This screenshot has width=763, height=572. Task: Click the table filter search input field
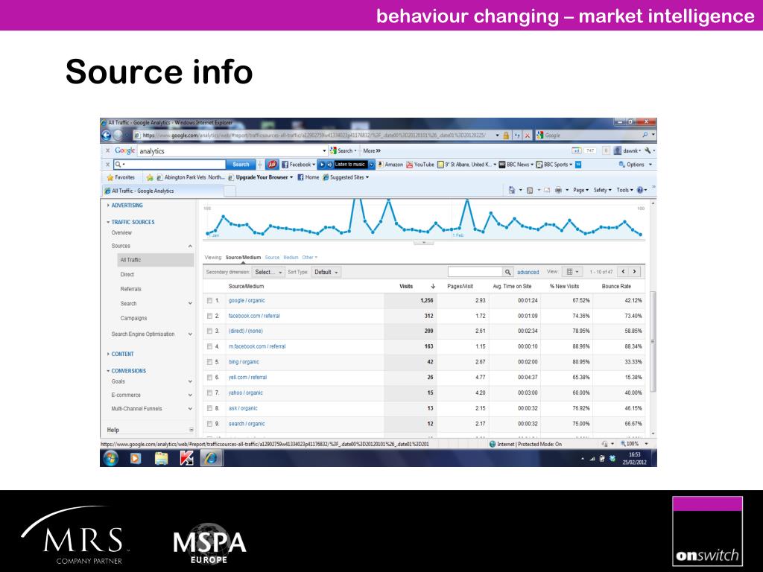pos(475,272)
